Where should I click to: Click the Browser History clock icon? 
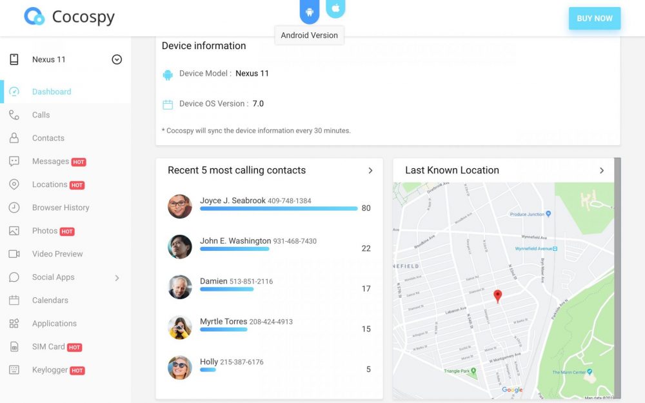coord(14,207)
